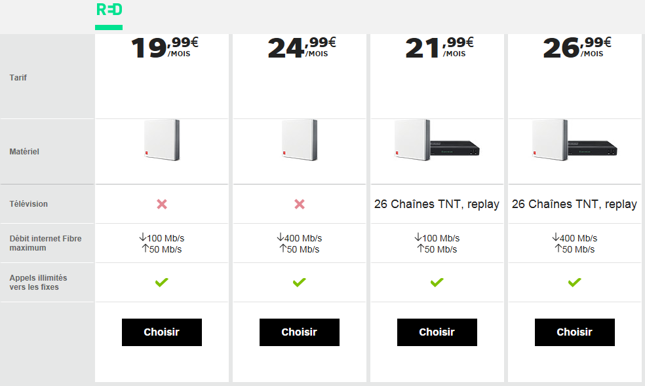Click the Télévision row label
This screenshot has height=386, width=645.
[29, 204]
